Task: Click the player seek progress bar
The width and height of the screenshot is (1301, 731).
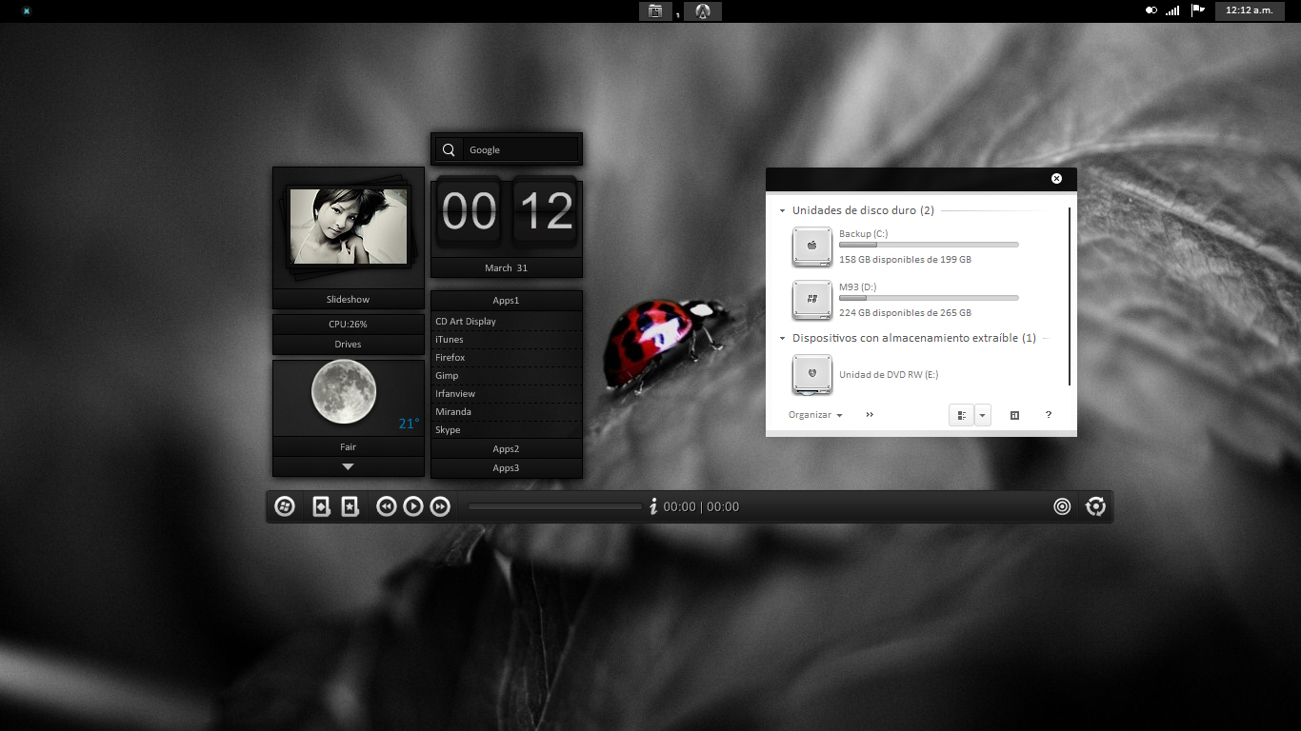Action: [555, 506]
